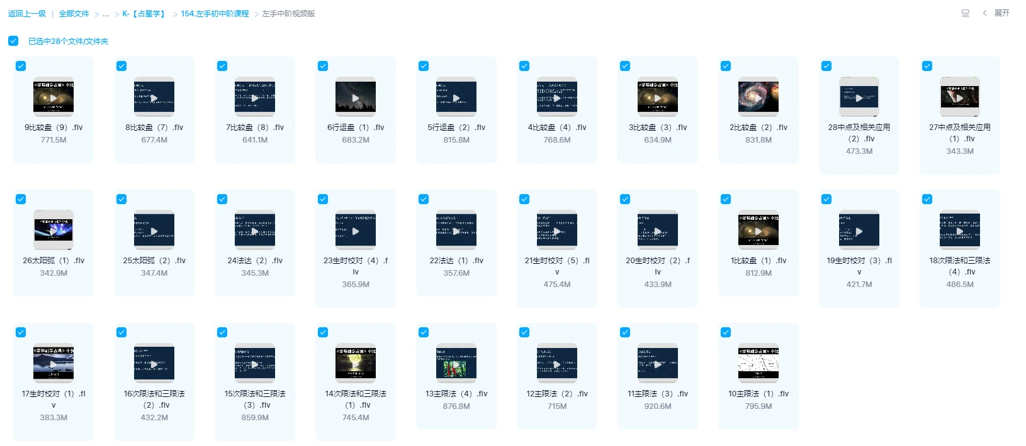Open 28中点及相关应用（2）.flv video icon

(859, 97)
